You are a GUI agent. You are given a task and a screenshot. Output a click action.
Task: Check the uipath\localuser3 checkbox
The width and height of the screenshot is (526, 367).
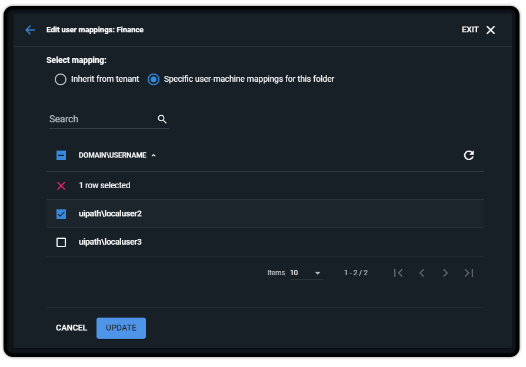(x=61, y=242)
